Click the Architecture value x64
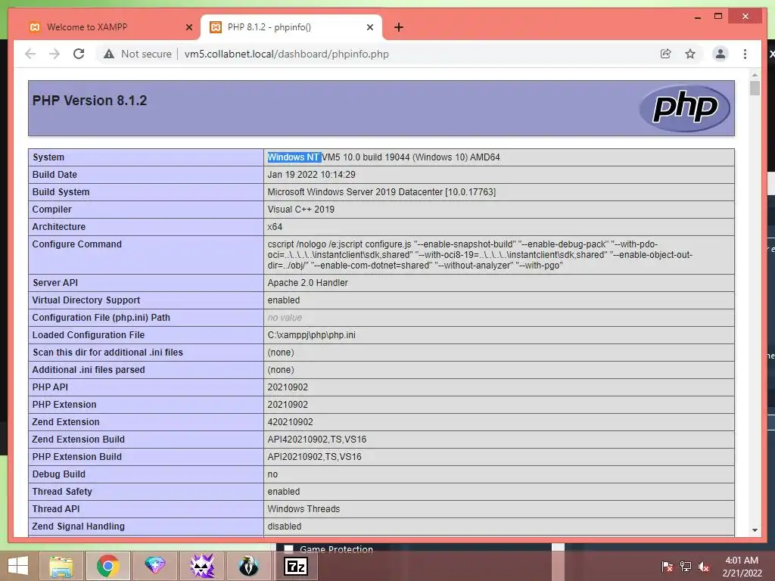Image resolution: width=775 pixels, height=581 pixels. (275, 227)
